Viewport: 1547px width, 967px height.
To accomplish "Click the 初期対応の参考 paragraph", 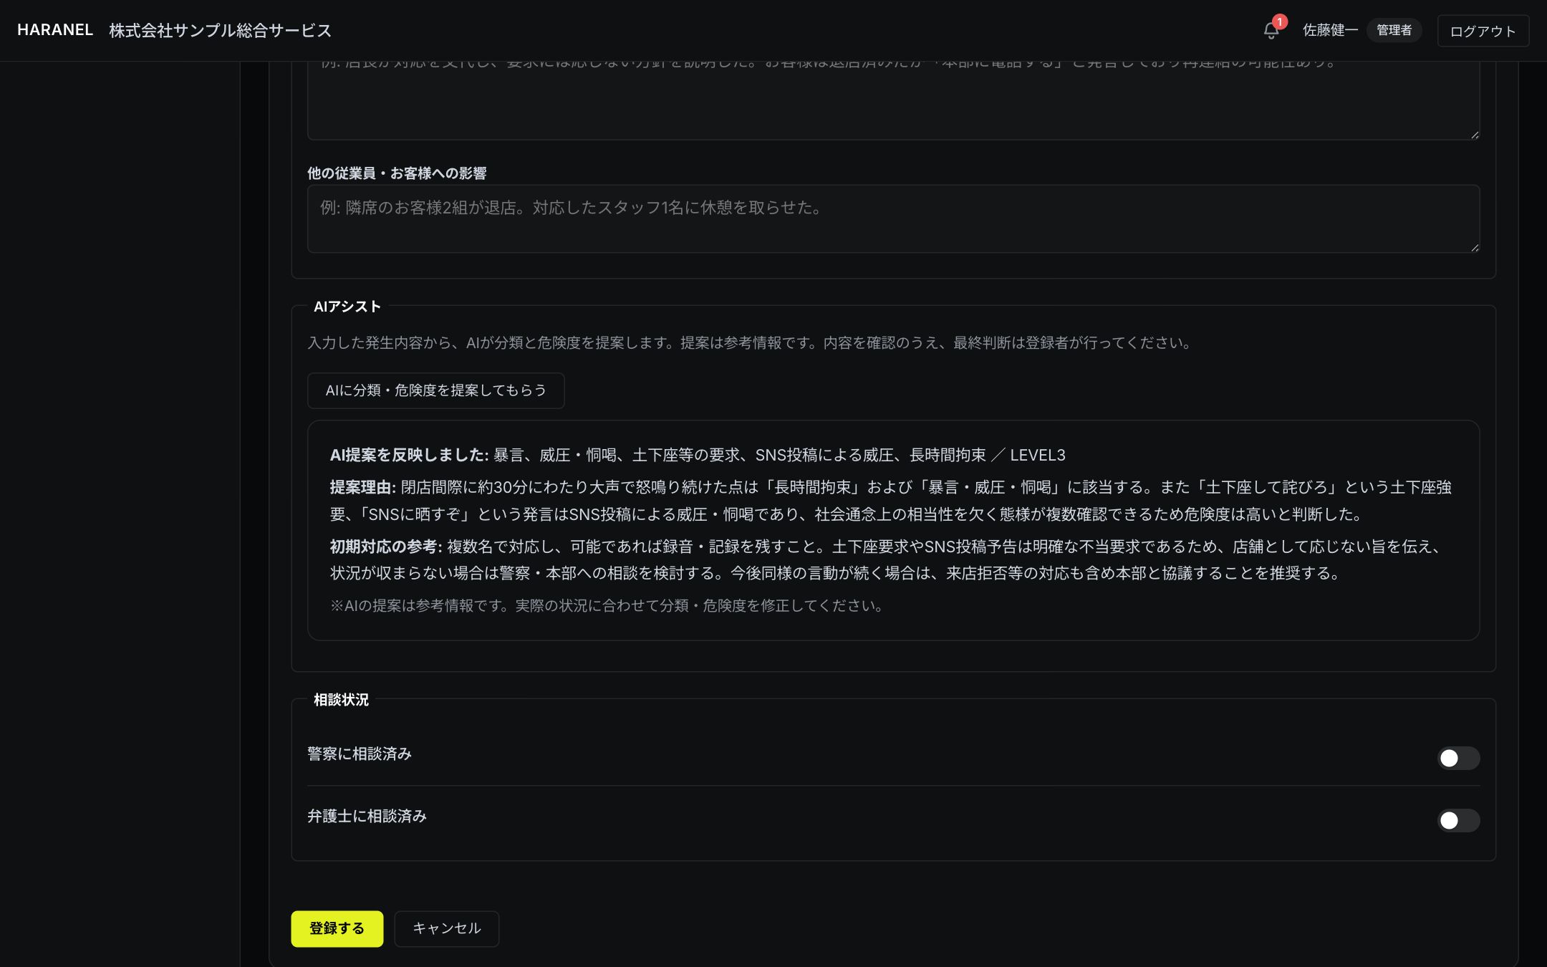I will tap(887, 559).
